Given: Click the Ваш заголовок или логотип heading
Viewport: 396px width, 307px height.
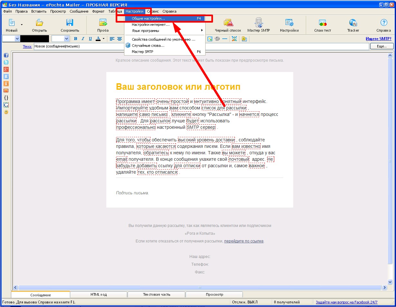Looking at the screenshot, I should click(178, 87).
